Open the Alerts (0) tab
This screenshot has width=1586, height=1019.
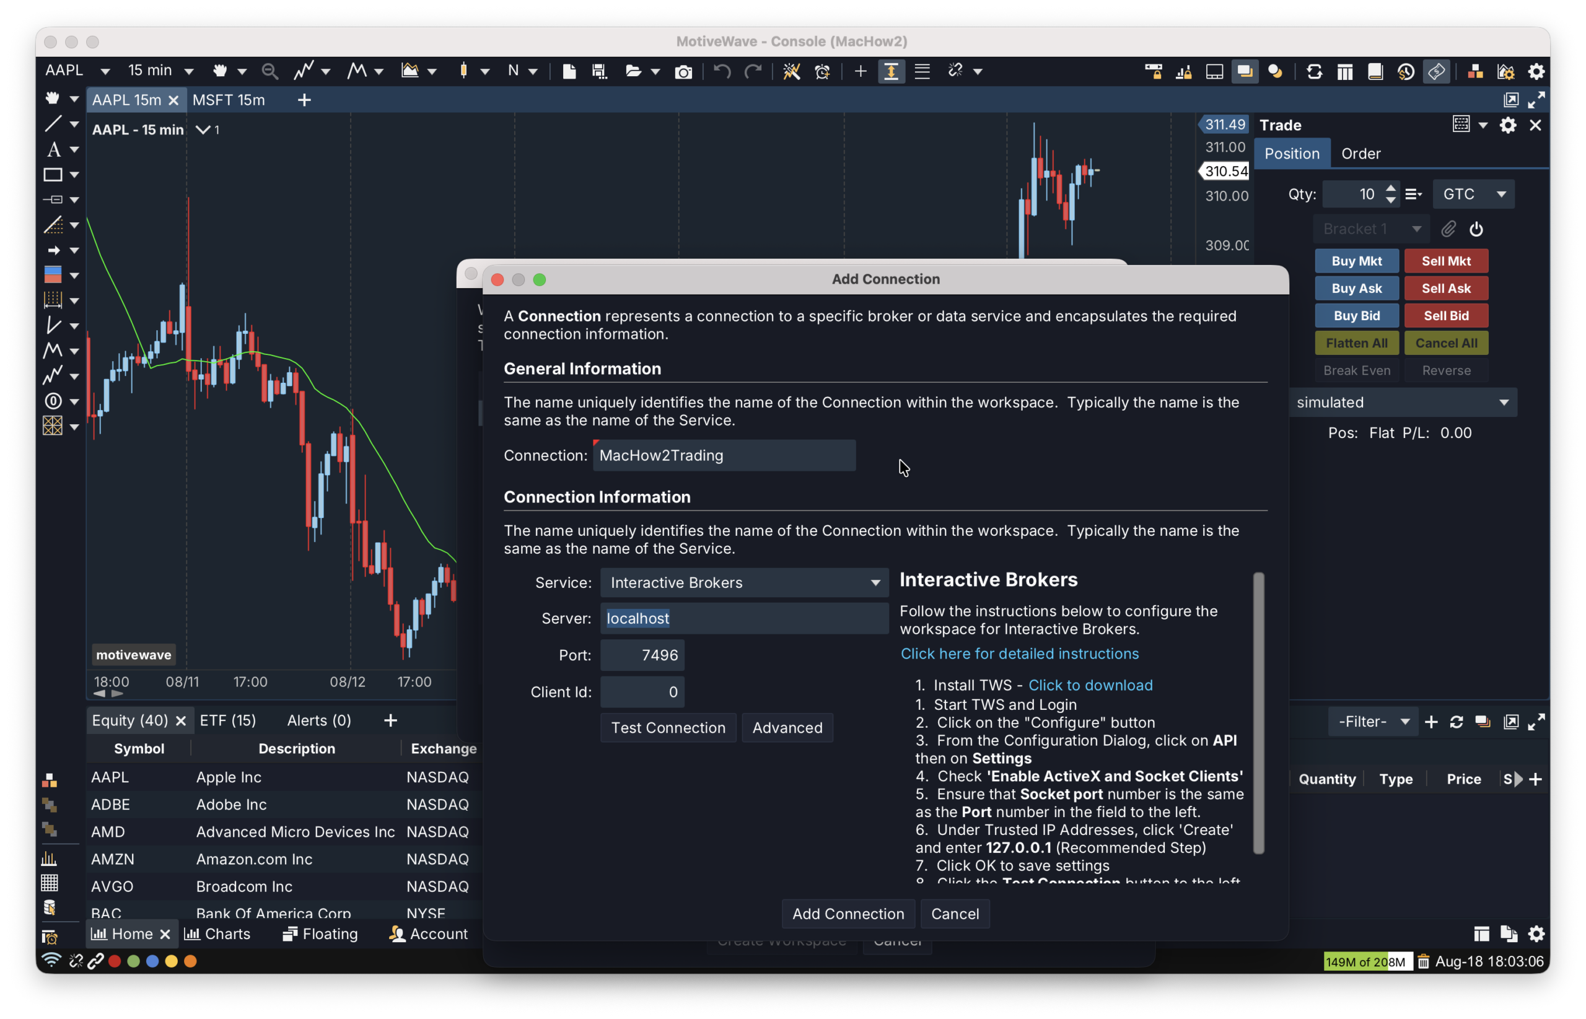319,720
